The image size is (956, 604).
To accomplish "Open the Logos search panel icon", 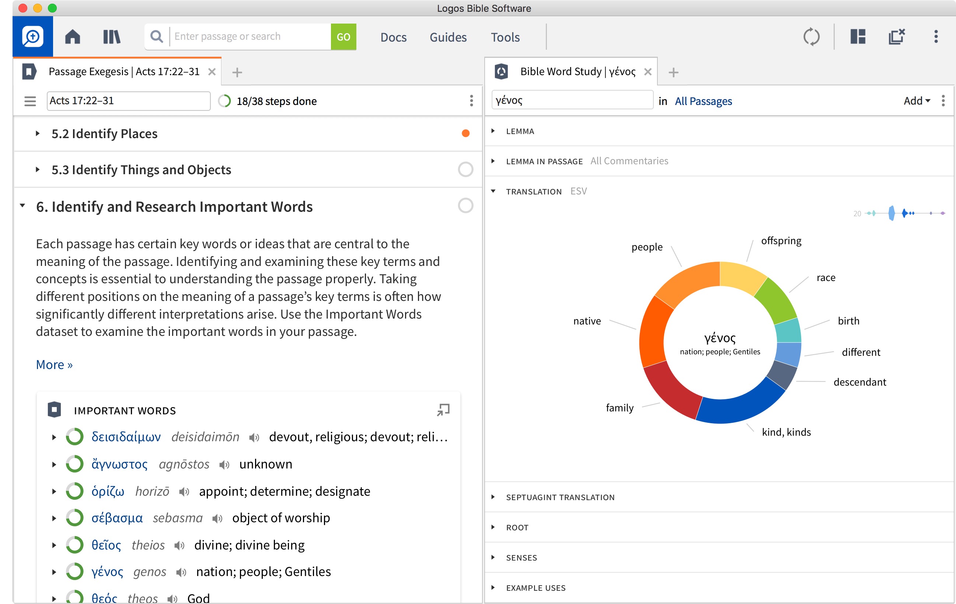I will point(32,36).
